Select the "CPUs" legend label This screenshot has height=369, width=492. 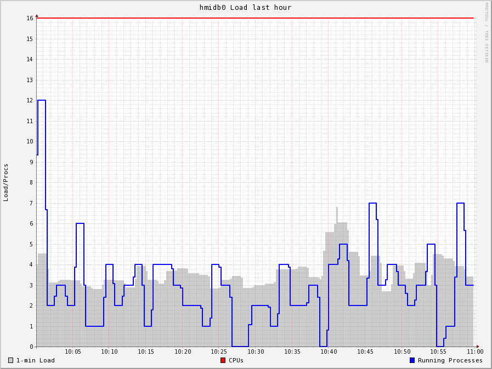coord(236,360)
